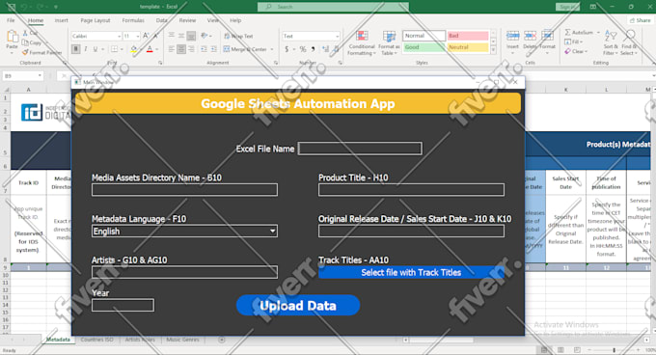Open the font size 11 dropdown
Screen dimensions: 656x355
click(x=138, y=37)
